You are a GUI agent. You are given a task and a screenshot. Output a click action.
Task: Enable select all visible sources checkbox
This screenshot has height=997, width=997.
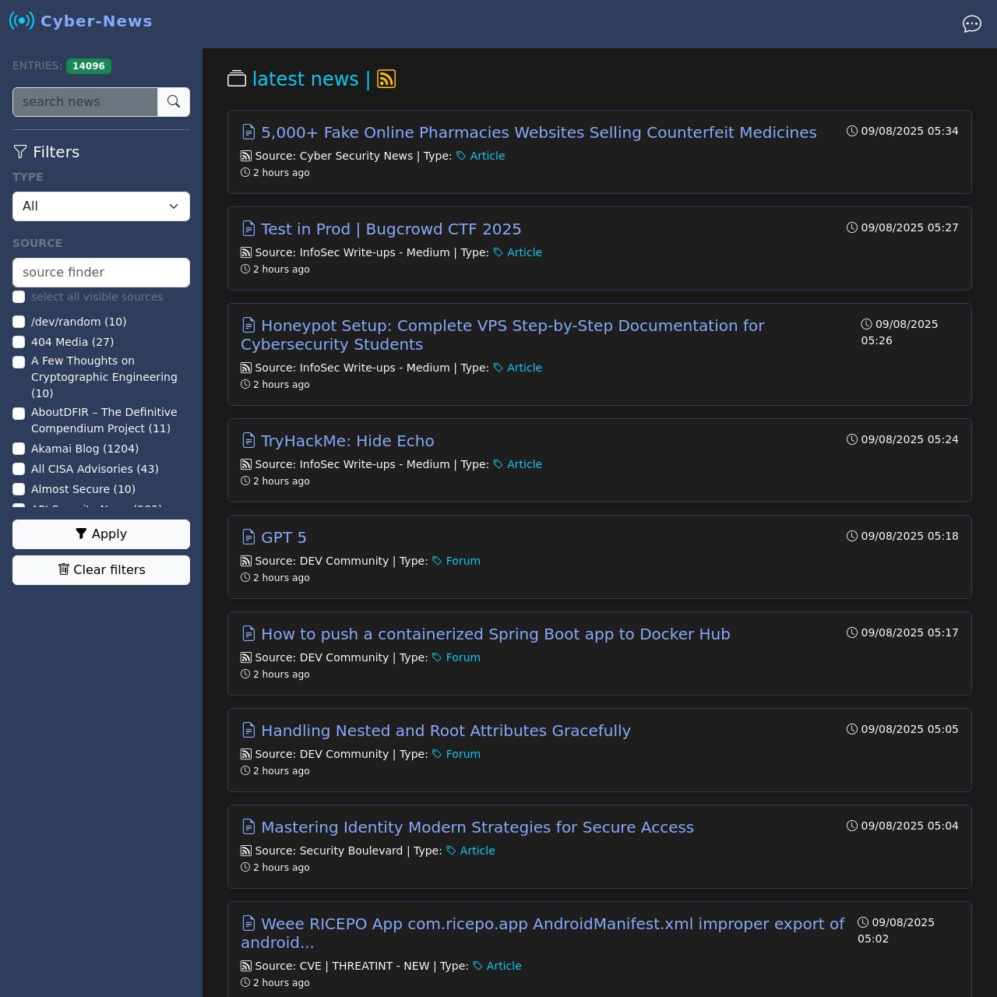pyautogui.click(x=19, y=297)
